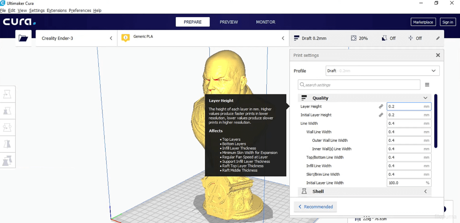Open the Per Model Settings tool
Viewport: 460px width, 223px height.
coord(7,161)
